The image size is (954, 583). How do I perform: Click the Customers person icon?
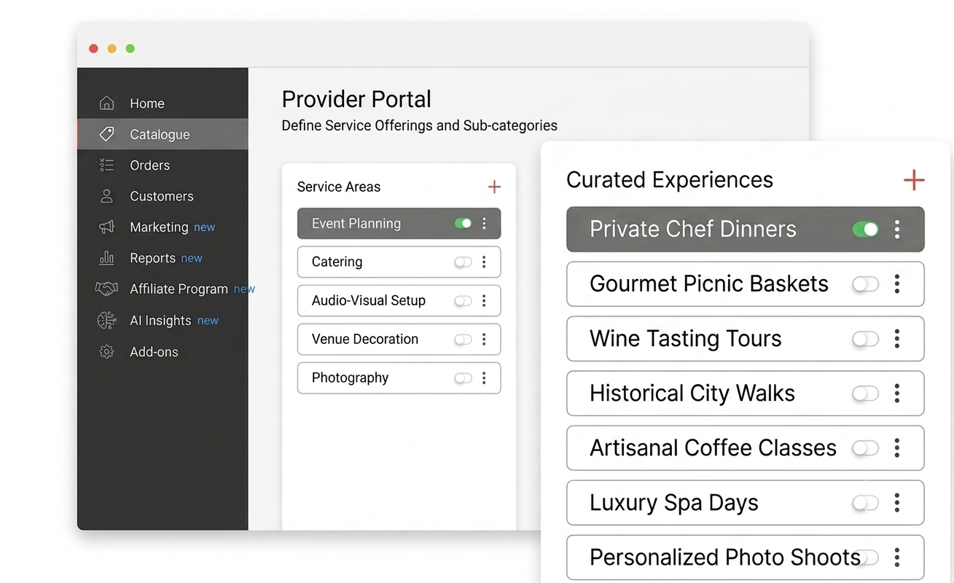(106, 196)
